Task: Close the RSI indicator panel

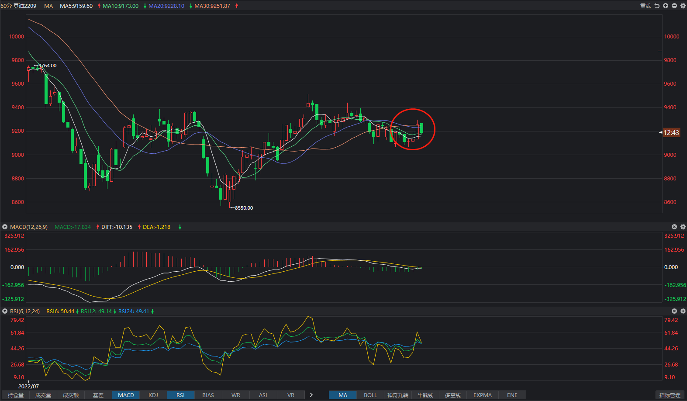Action: coord(674,311)
